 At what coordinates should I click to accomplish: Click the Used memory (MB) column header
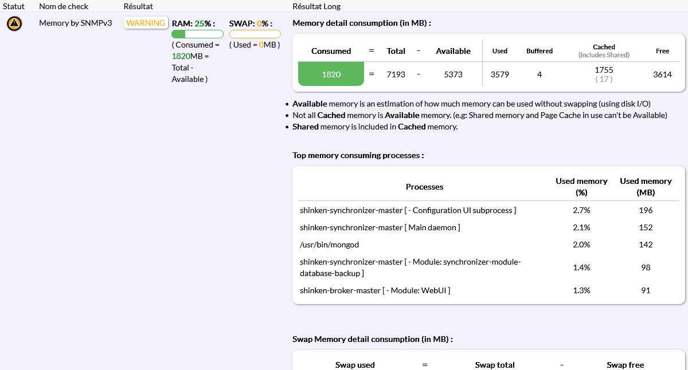click(646, 187)
